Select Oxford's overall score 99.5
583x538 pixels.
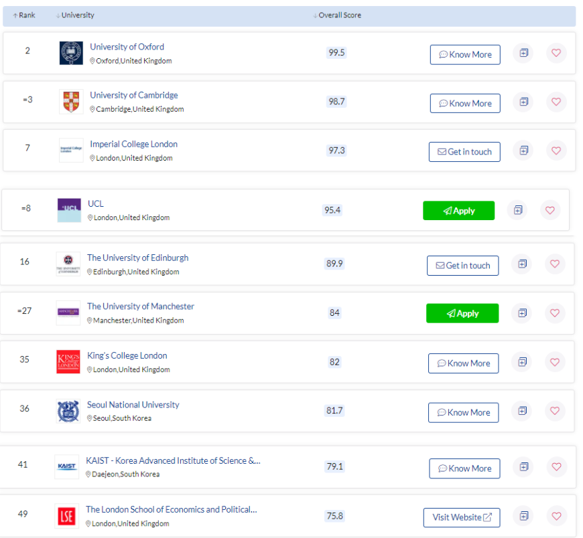(336, 53)
